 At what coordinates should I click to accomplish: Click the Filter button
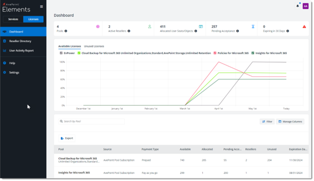[x=267, y=121]
